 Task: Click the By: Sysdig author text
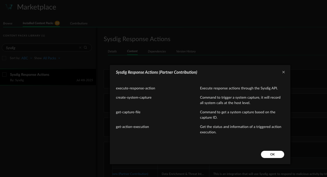coord(17,80)
